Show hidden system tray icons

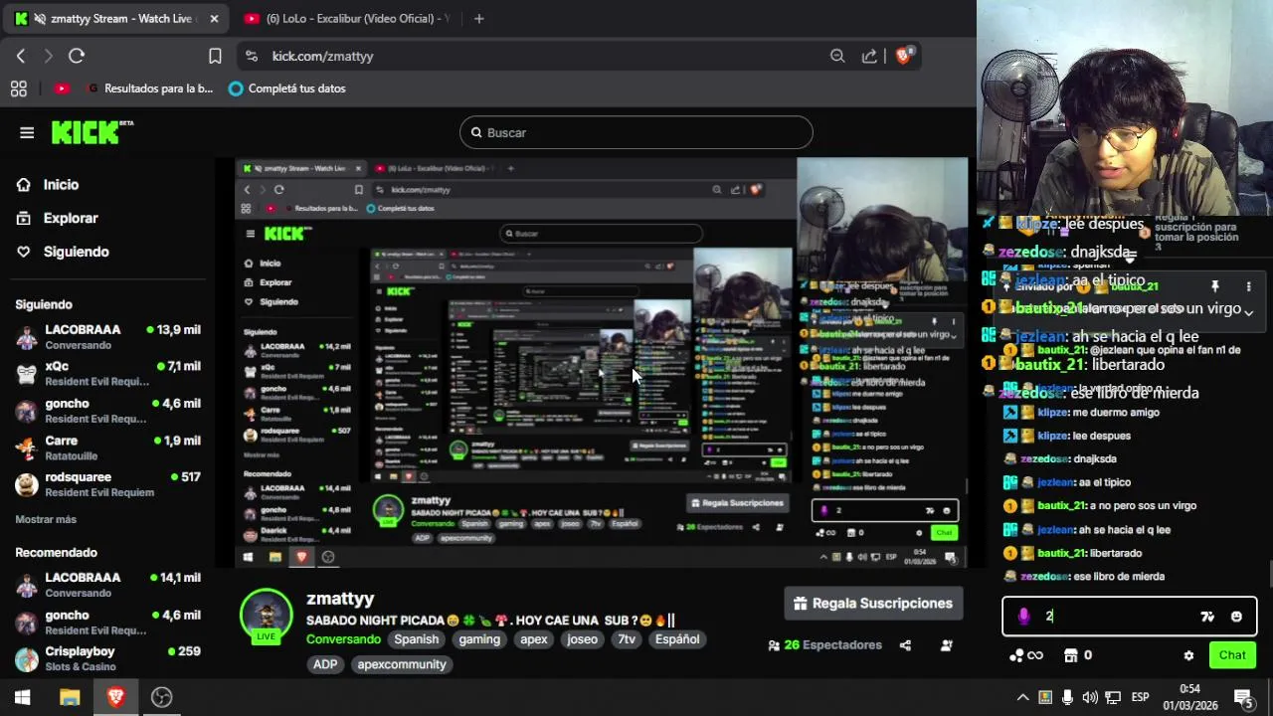(x=1021, y=697)
